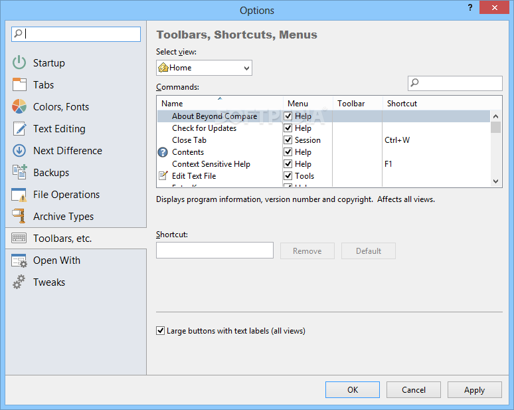Click the Startup power icon

tap(19, 62)
